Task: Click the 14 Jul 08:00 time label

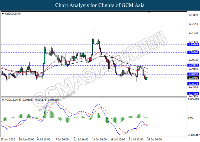Action: 99,139
